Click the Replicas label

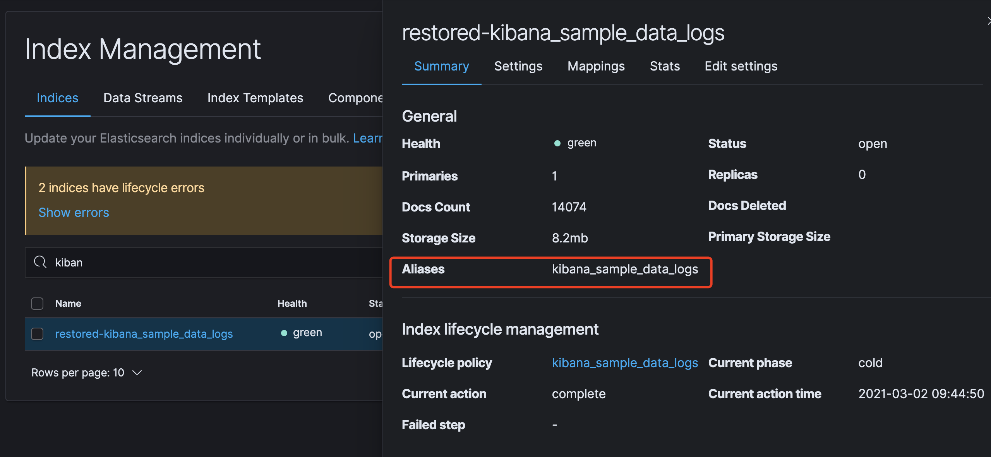733,175
